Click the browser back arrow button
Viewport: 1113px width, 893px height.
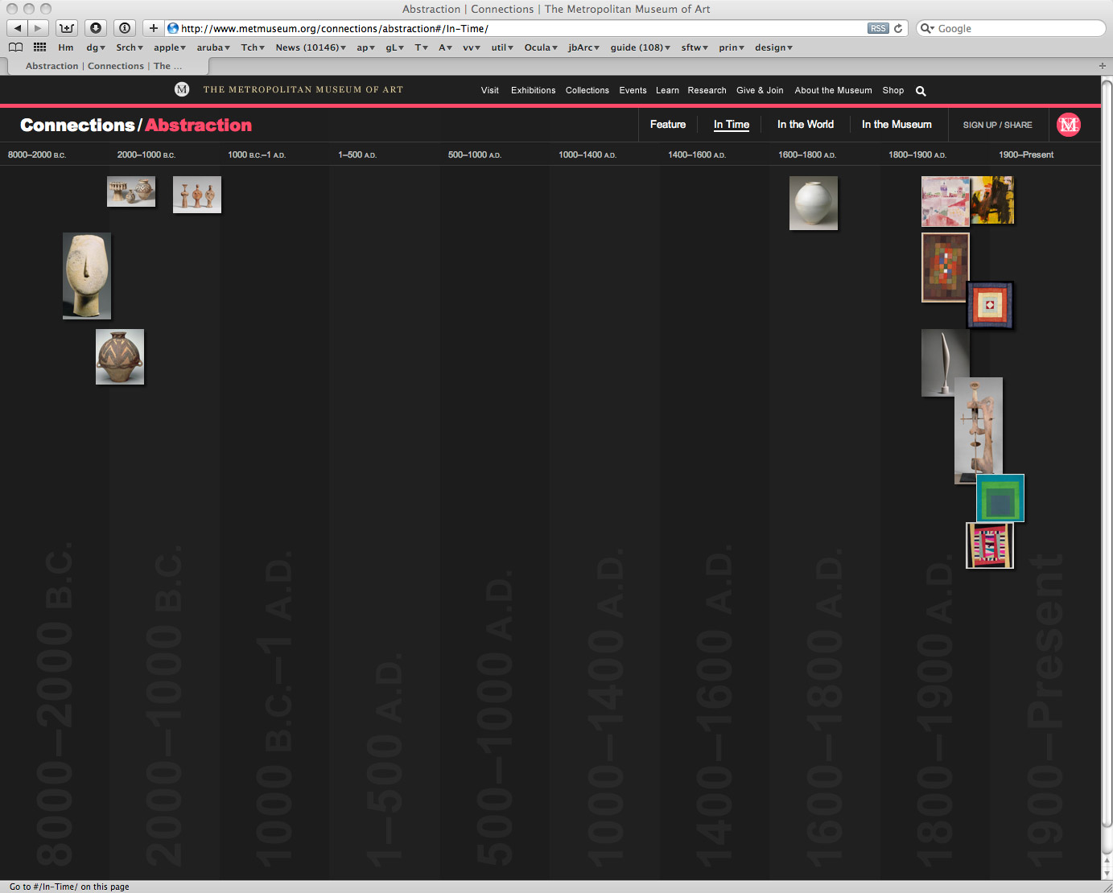click(x=17, y=28)
